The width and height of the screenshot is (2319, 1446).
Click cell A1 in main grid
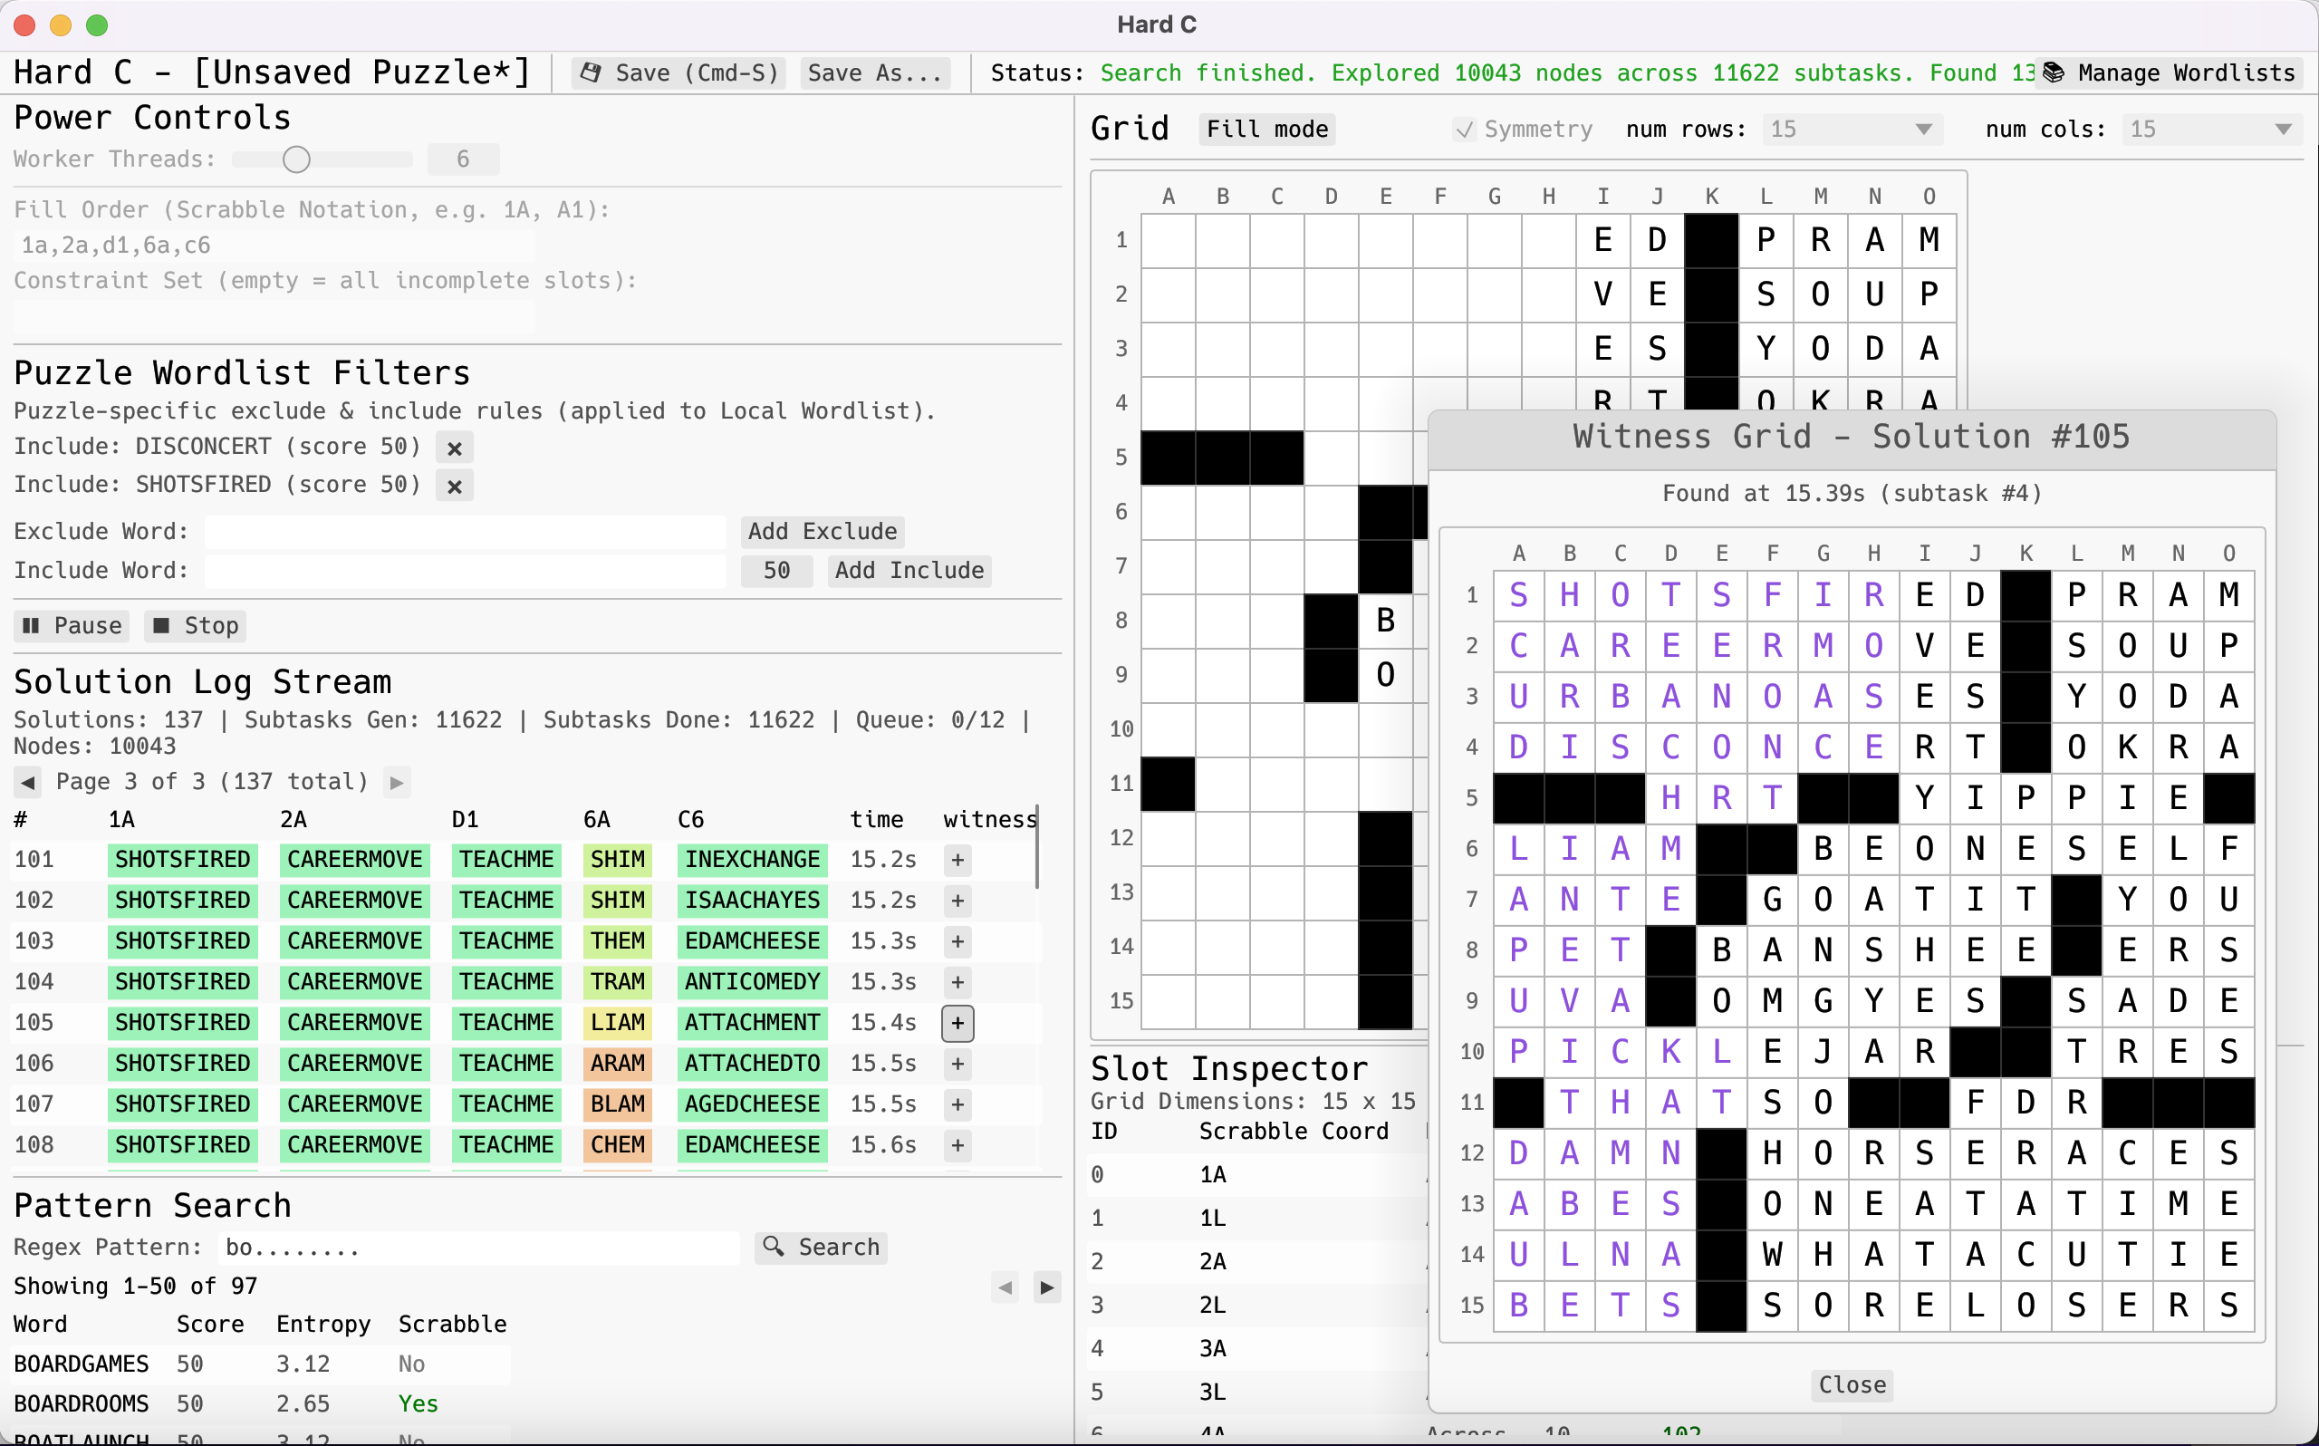click(x=1168, y=240)
